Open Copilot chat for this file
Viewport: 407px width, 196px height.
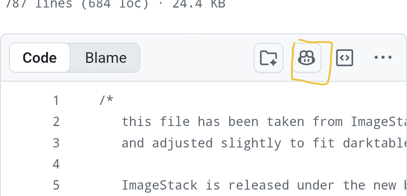click(307, 58)
